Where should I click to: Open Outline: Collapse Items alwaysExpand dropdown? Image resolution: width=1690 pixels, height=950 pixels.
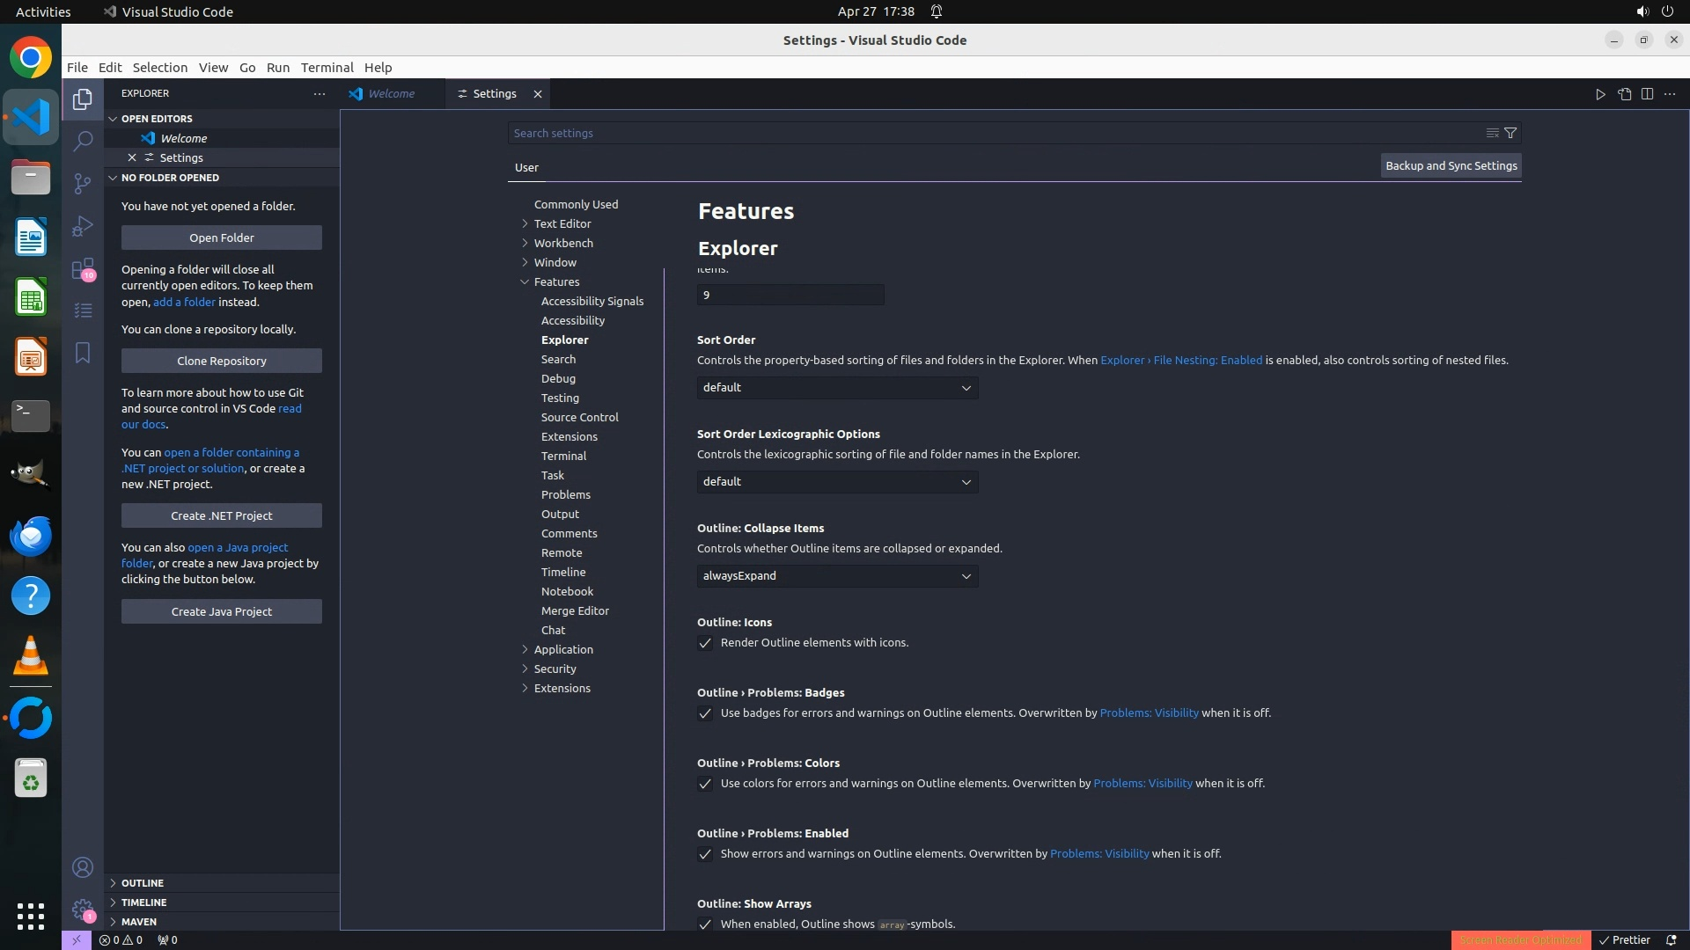[x=837, y=576]
